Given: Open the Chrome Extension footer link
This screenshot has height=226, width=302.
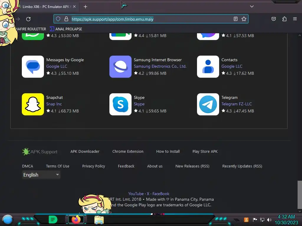Looking at the screenshot, I should tap(128, 152).
